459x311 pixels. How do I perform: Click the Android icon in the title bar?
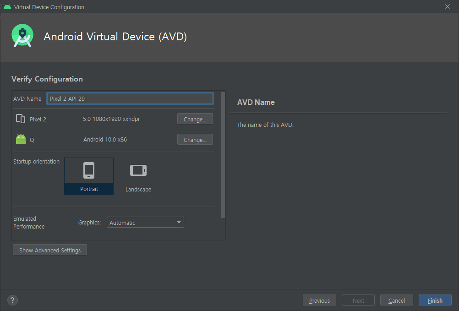(7, 7)
